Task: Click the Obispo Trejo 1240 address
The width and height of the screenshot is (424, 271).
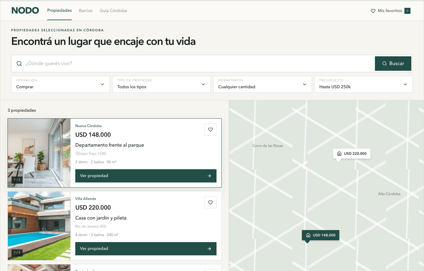Action: click(91, 154)
